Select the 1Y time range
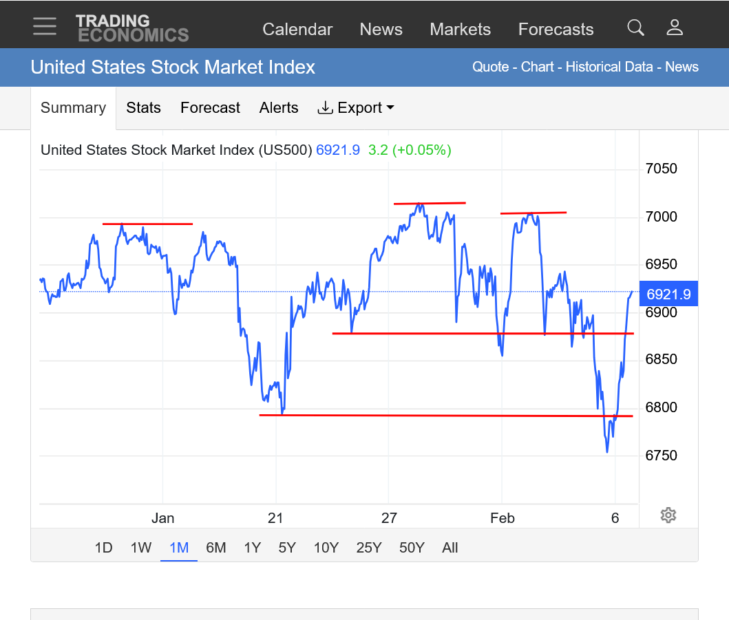 point(252,548)
